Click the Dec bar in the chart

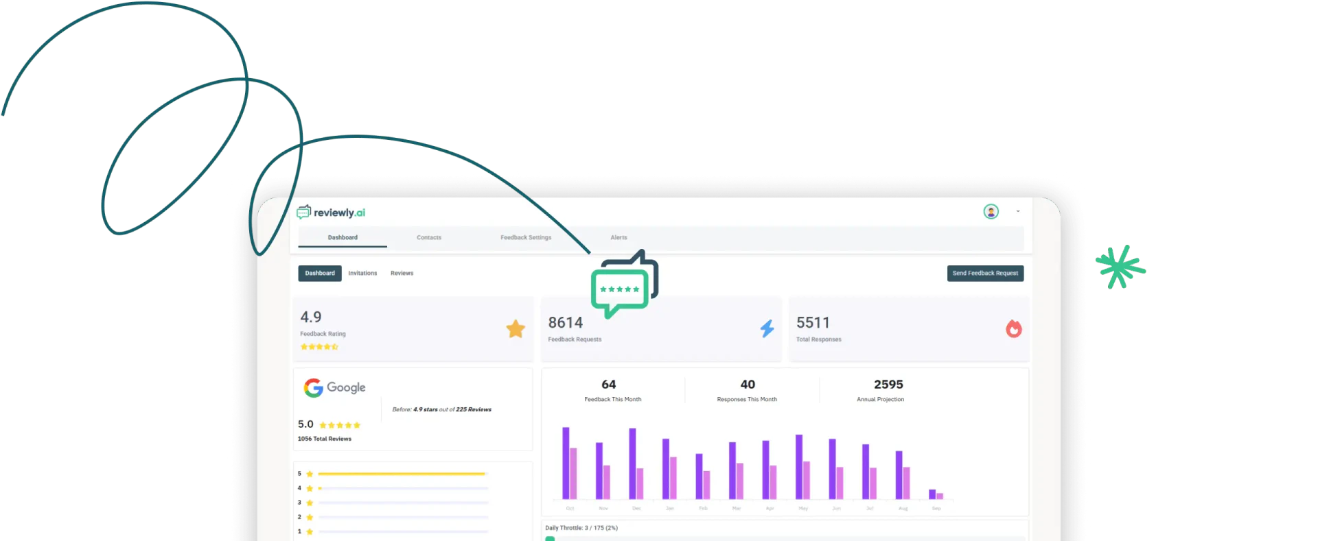[636, 464]
